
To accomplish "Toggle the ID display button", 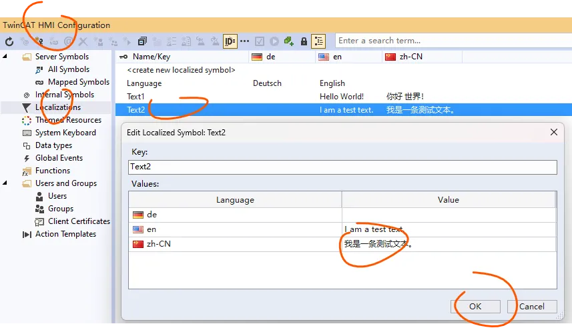I will (230, 41).
